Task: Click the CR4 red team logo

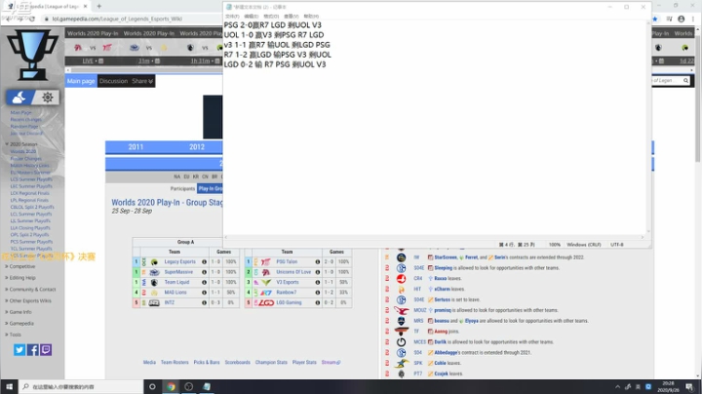Action: (x=401, y=279)
